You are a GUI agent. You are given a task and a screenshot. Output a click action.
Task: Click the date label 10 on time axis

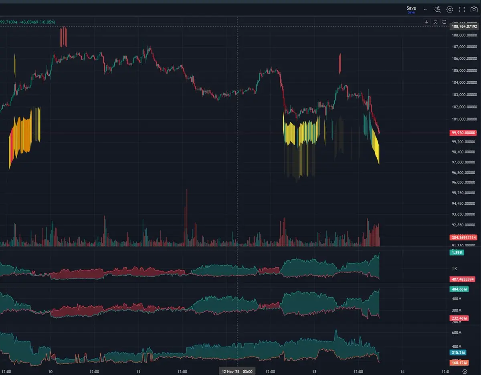pyautogui.click(x=50, y=371)
